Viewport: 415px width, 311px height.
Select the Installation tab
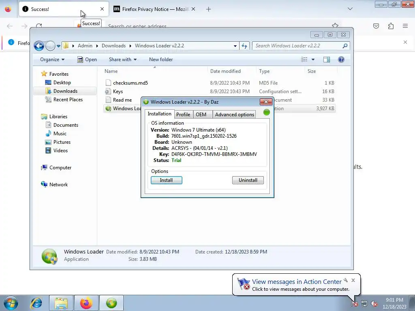[159, 114]
